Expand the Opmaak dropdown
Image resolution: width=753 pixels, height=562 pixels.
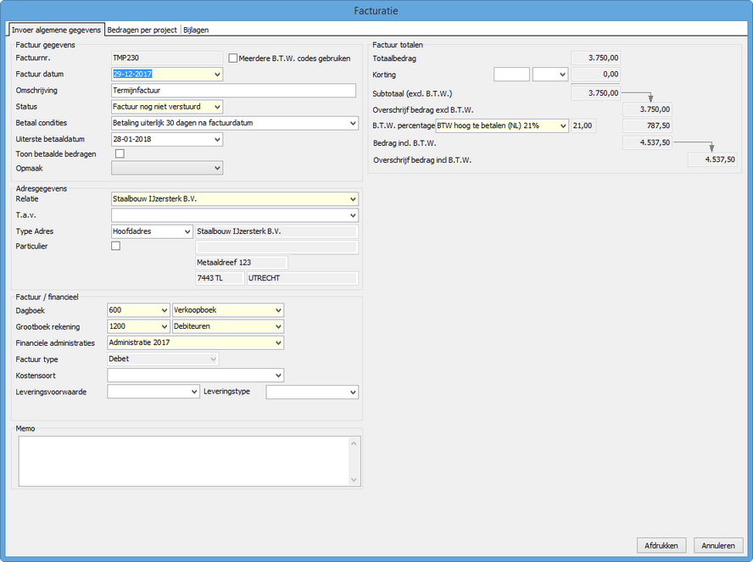tap(218, 168)
